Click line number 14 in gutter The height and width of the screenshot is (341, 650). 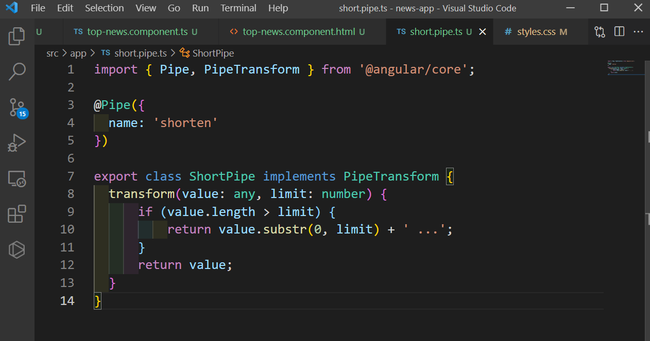(67, 300)
